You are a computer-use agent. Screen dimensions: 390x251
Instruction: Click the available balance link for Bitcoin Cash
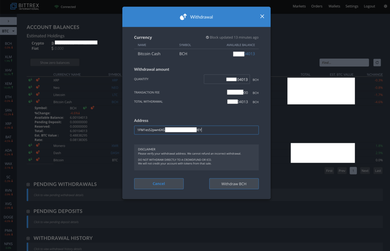244,54
